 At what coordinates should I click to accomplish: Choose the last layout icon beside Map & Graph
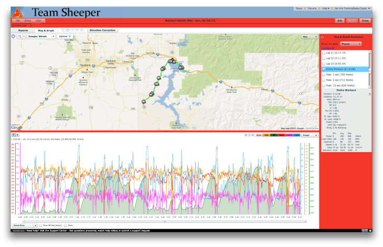[x=82, y=30]
